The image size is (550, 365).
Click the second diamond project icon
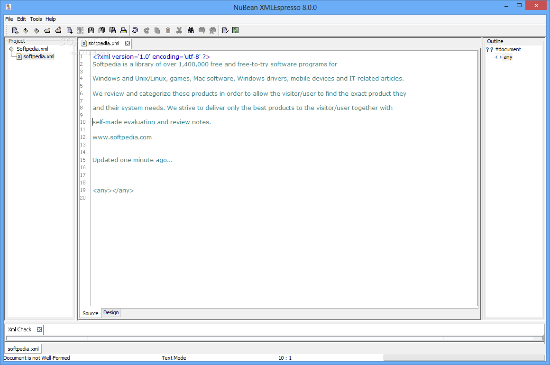point(37,30)
